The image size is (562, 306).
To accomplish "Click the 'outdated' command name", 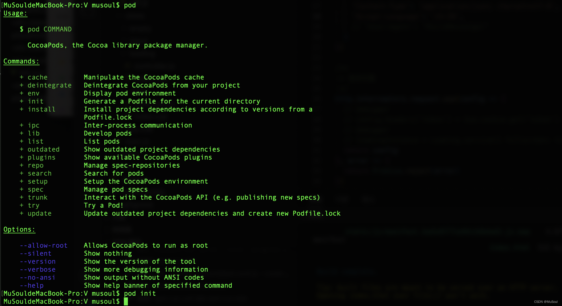I will (44, 149).
